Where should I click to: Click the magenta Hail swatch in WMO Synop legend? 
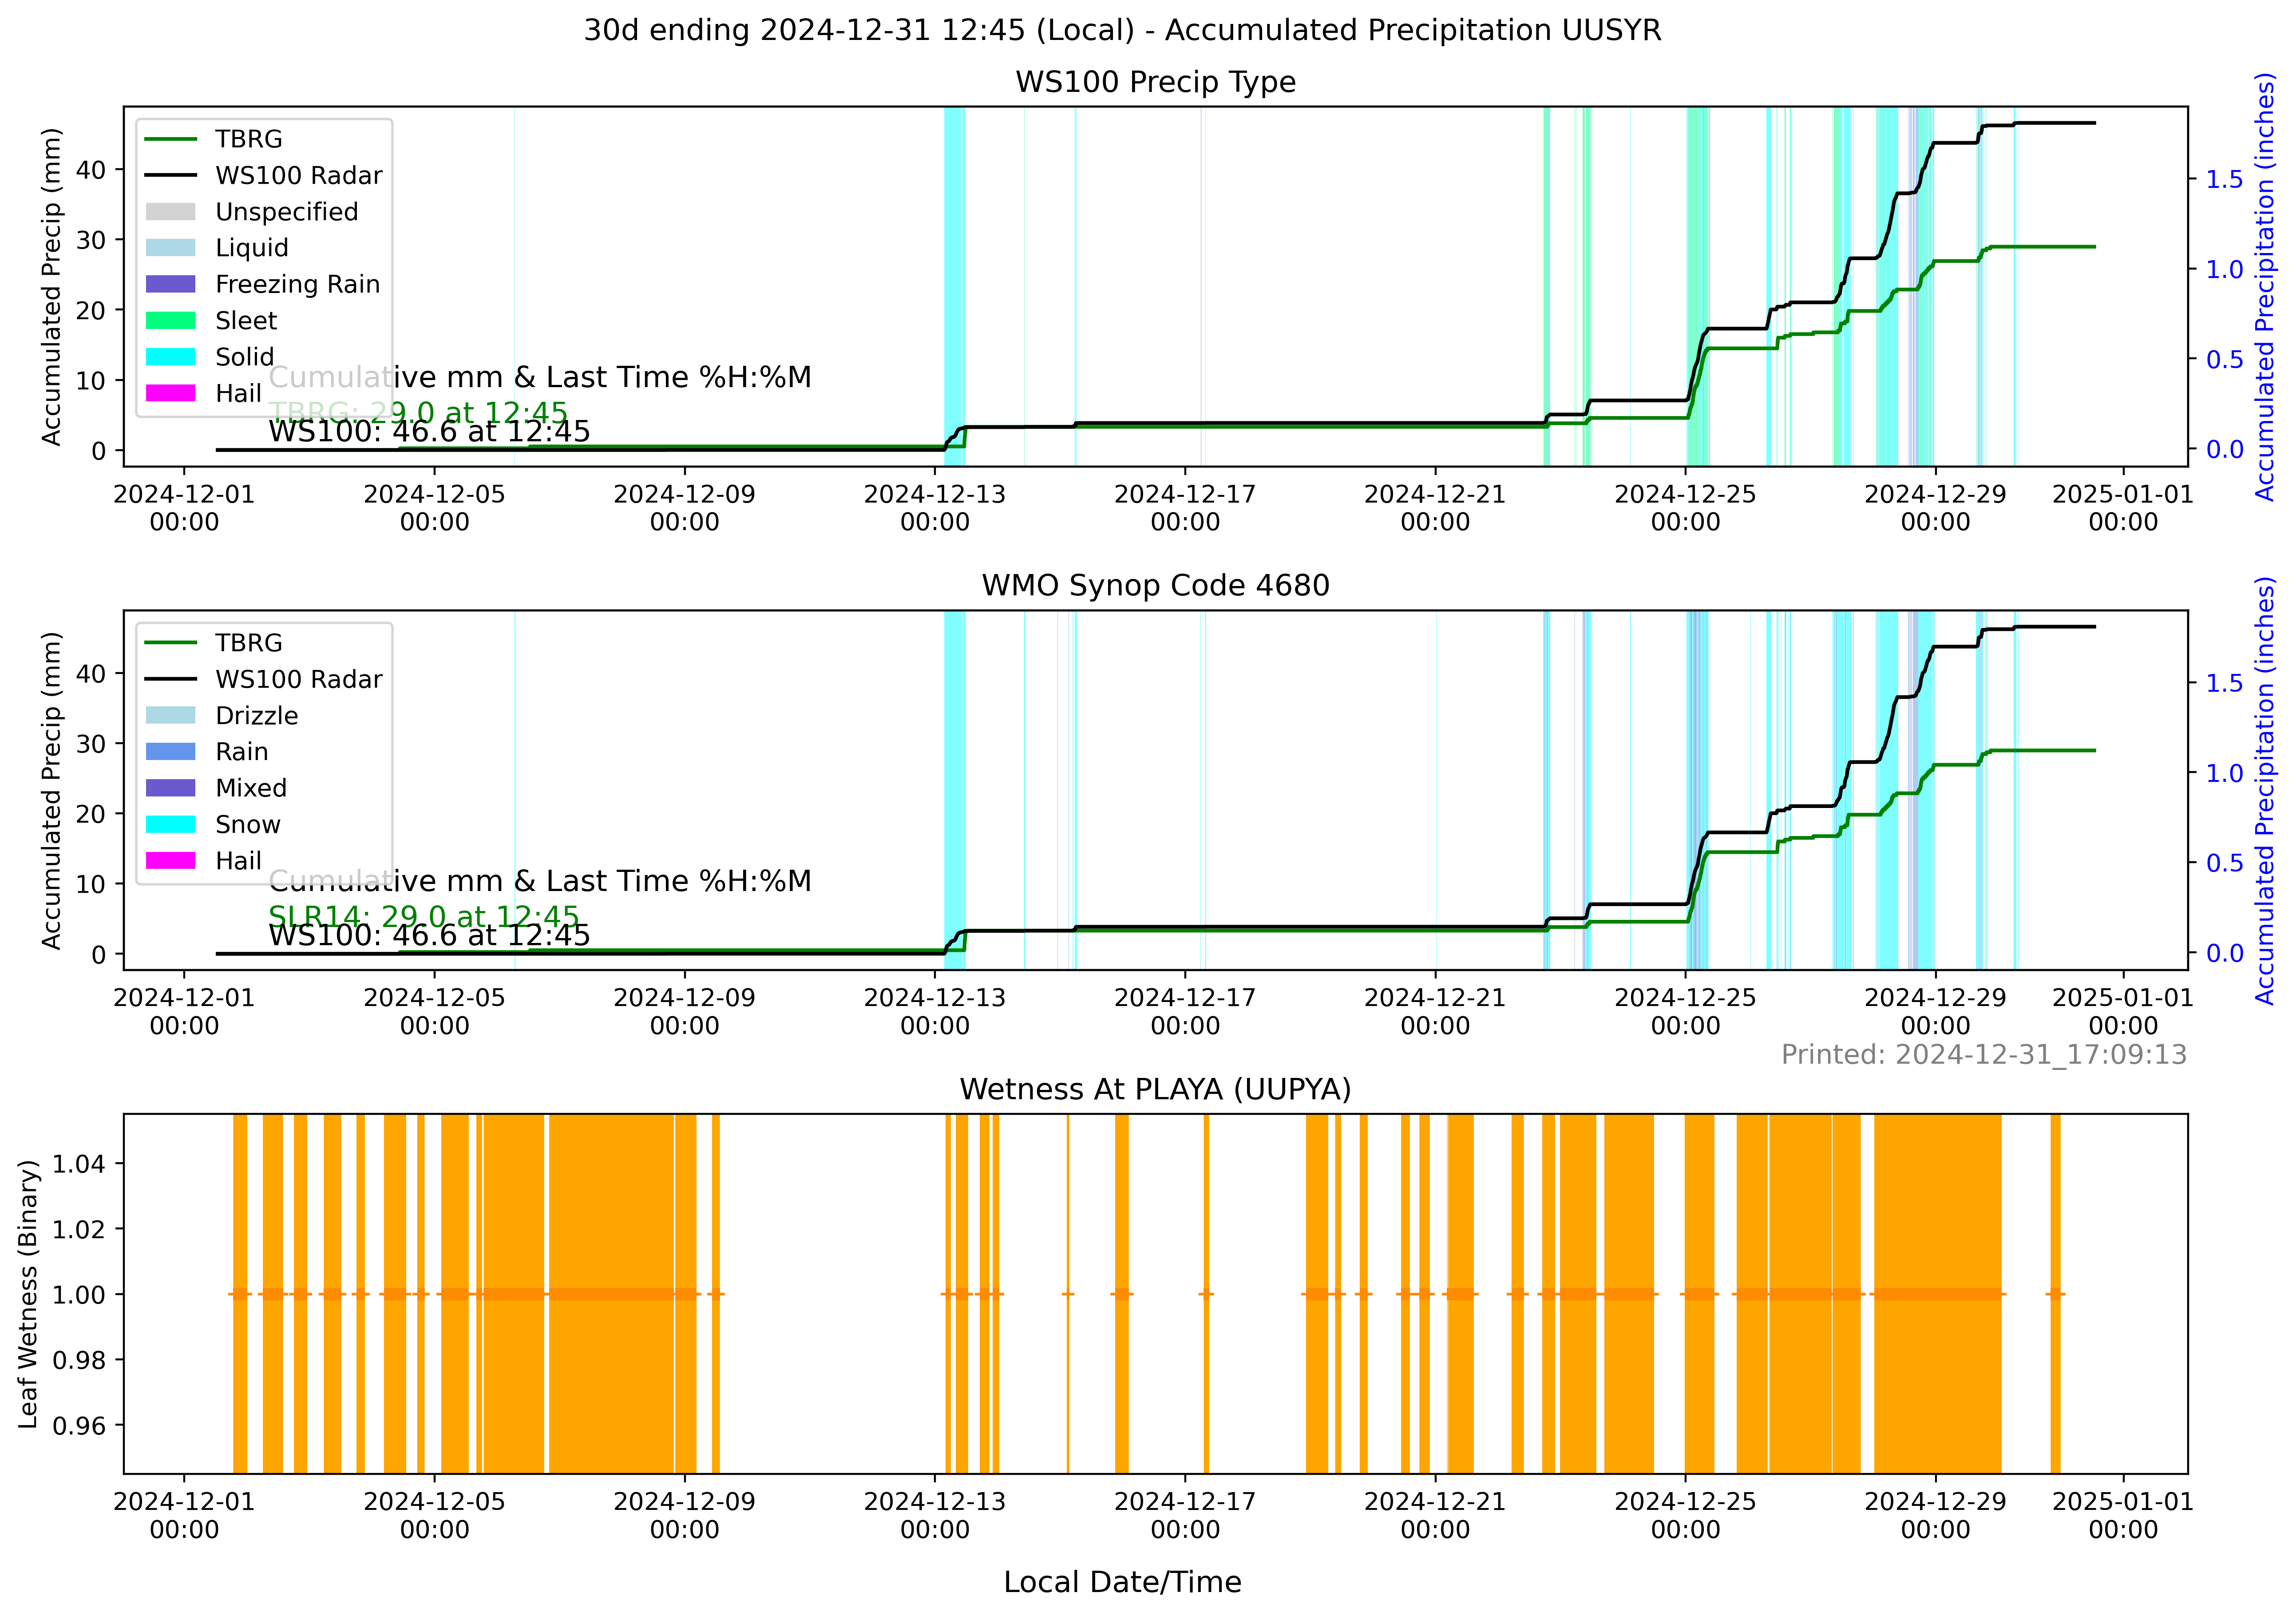tap(170, 861)
